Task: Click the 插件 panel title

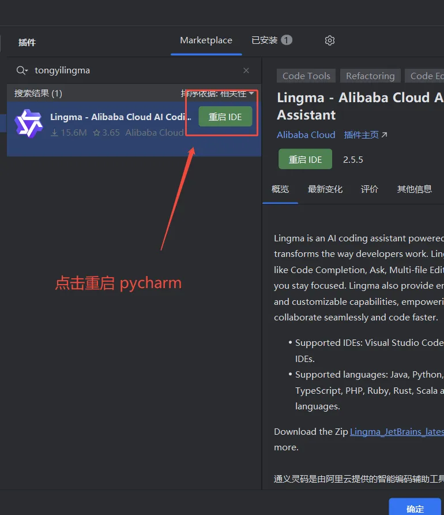Action: pos(27,42)
